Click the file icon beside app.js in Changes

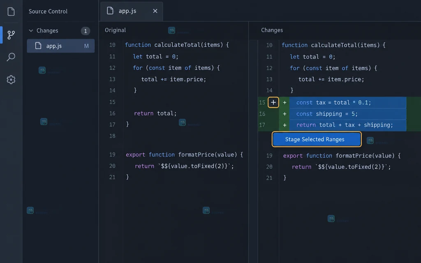tap(38, 46)
